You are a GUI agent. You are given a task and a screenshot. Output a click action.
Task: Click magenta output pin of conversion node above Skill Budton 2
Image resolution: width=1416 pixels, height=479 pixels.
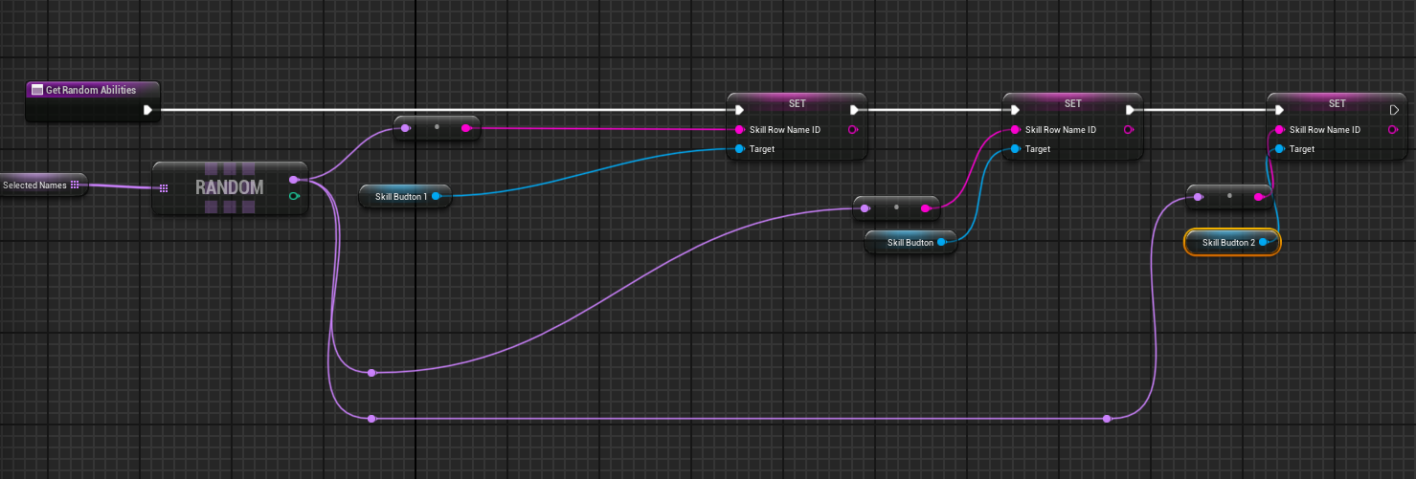(x=1258, y=196)
